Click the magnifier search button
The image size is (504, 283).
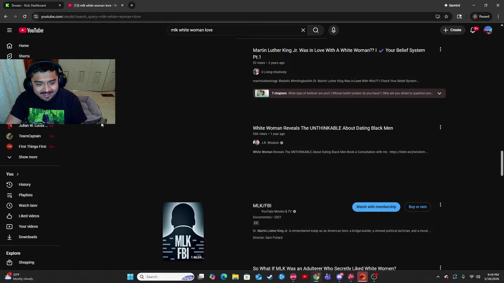[316, 30]
